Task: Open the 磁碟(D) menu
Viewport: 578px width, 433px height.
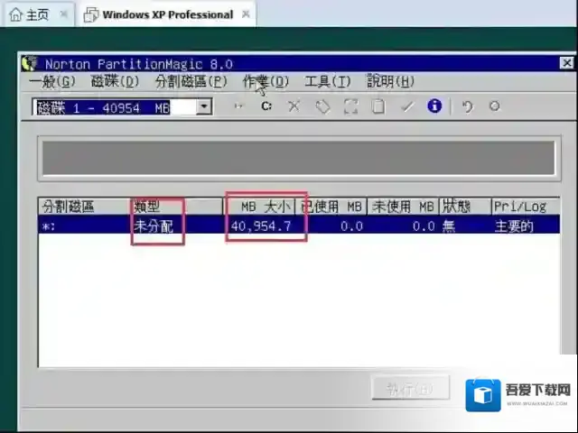Action: pos(115,82)
